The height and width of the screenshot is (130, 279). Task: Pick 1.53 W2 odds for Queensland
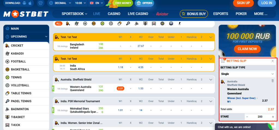click(x=141, y=89)
